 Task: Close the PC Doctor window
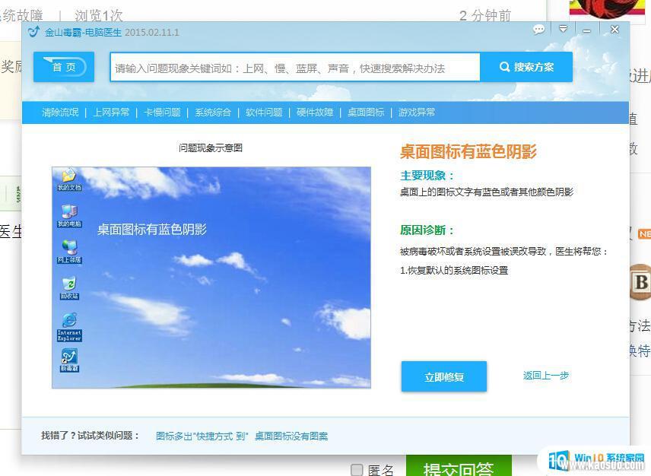(615, 30)
